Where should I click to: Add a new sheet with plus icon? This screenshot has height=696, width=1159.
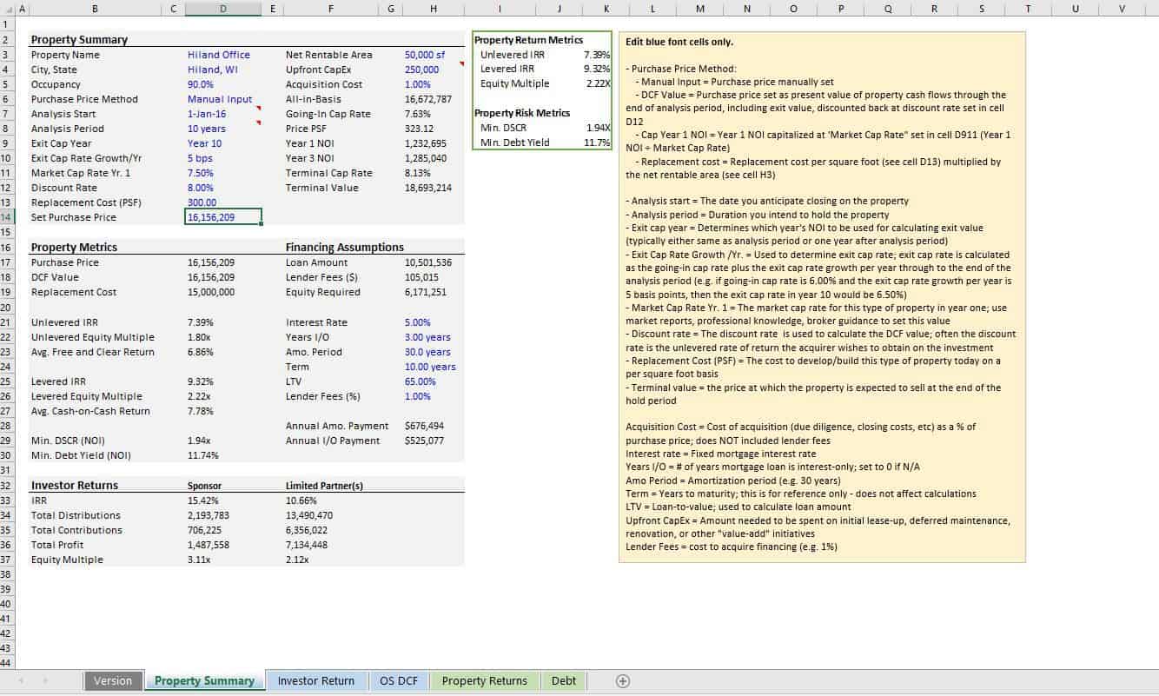[x=622, y=681]
